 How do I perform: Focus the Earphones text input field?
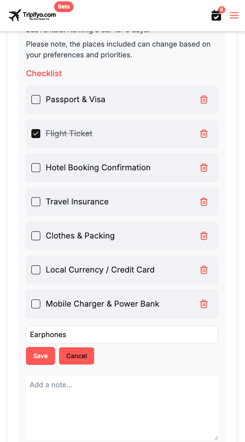(122, 334)
